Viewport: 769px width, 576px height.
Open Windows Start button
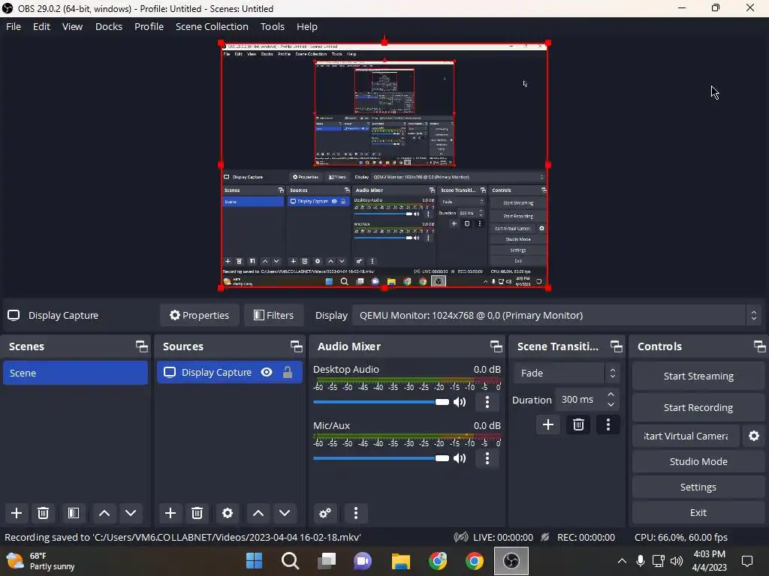(x=254, y=561)
